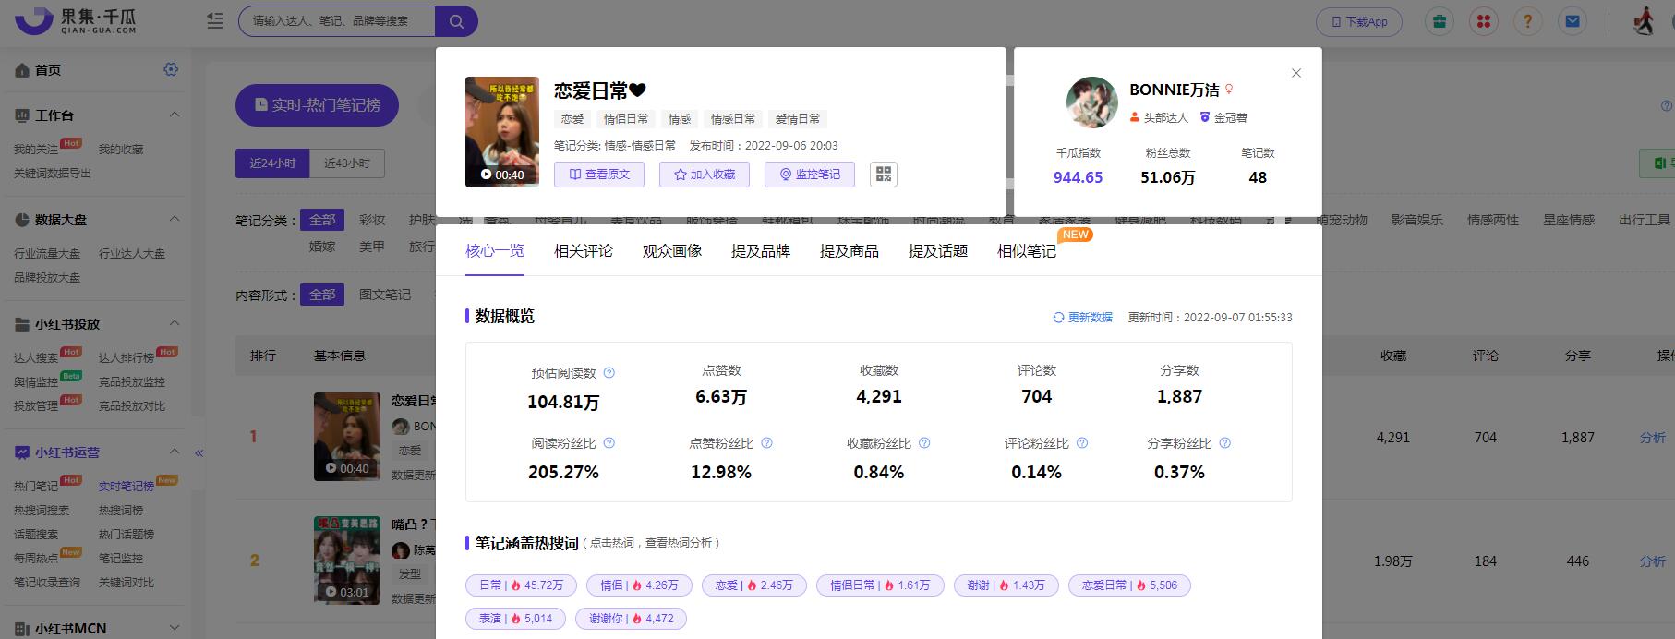Open the help question mark icon
This screenshot has width=1675, height=639.
[x=1528, y=21]
